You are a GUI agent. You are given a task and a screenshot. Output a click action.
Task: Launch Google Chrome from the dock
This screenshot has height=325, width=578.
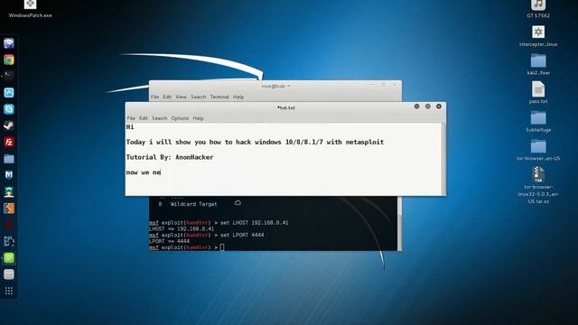[9, 60]
